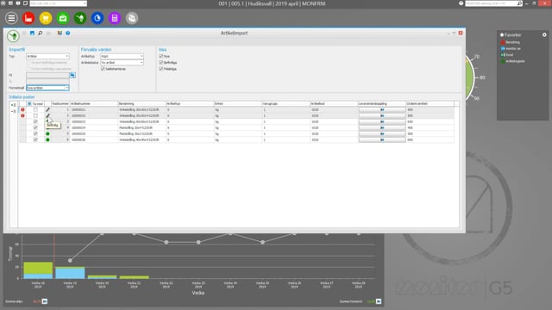Toggle the Saldohanteras checkbox
The width and height of the screenshot is (552, 310).
tap(103, 69)
